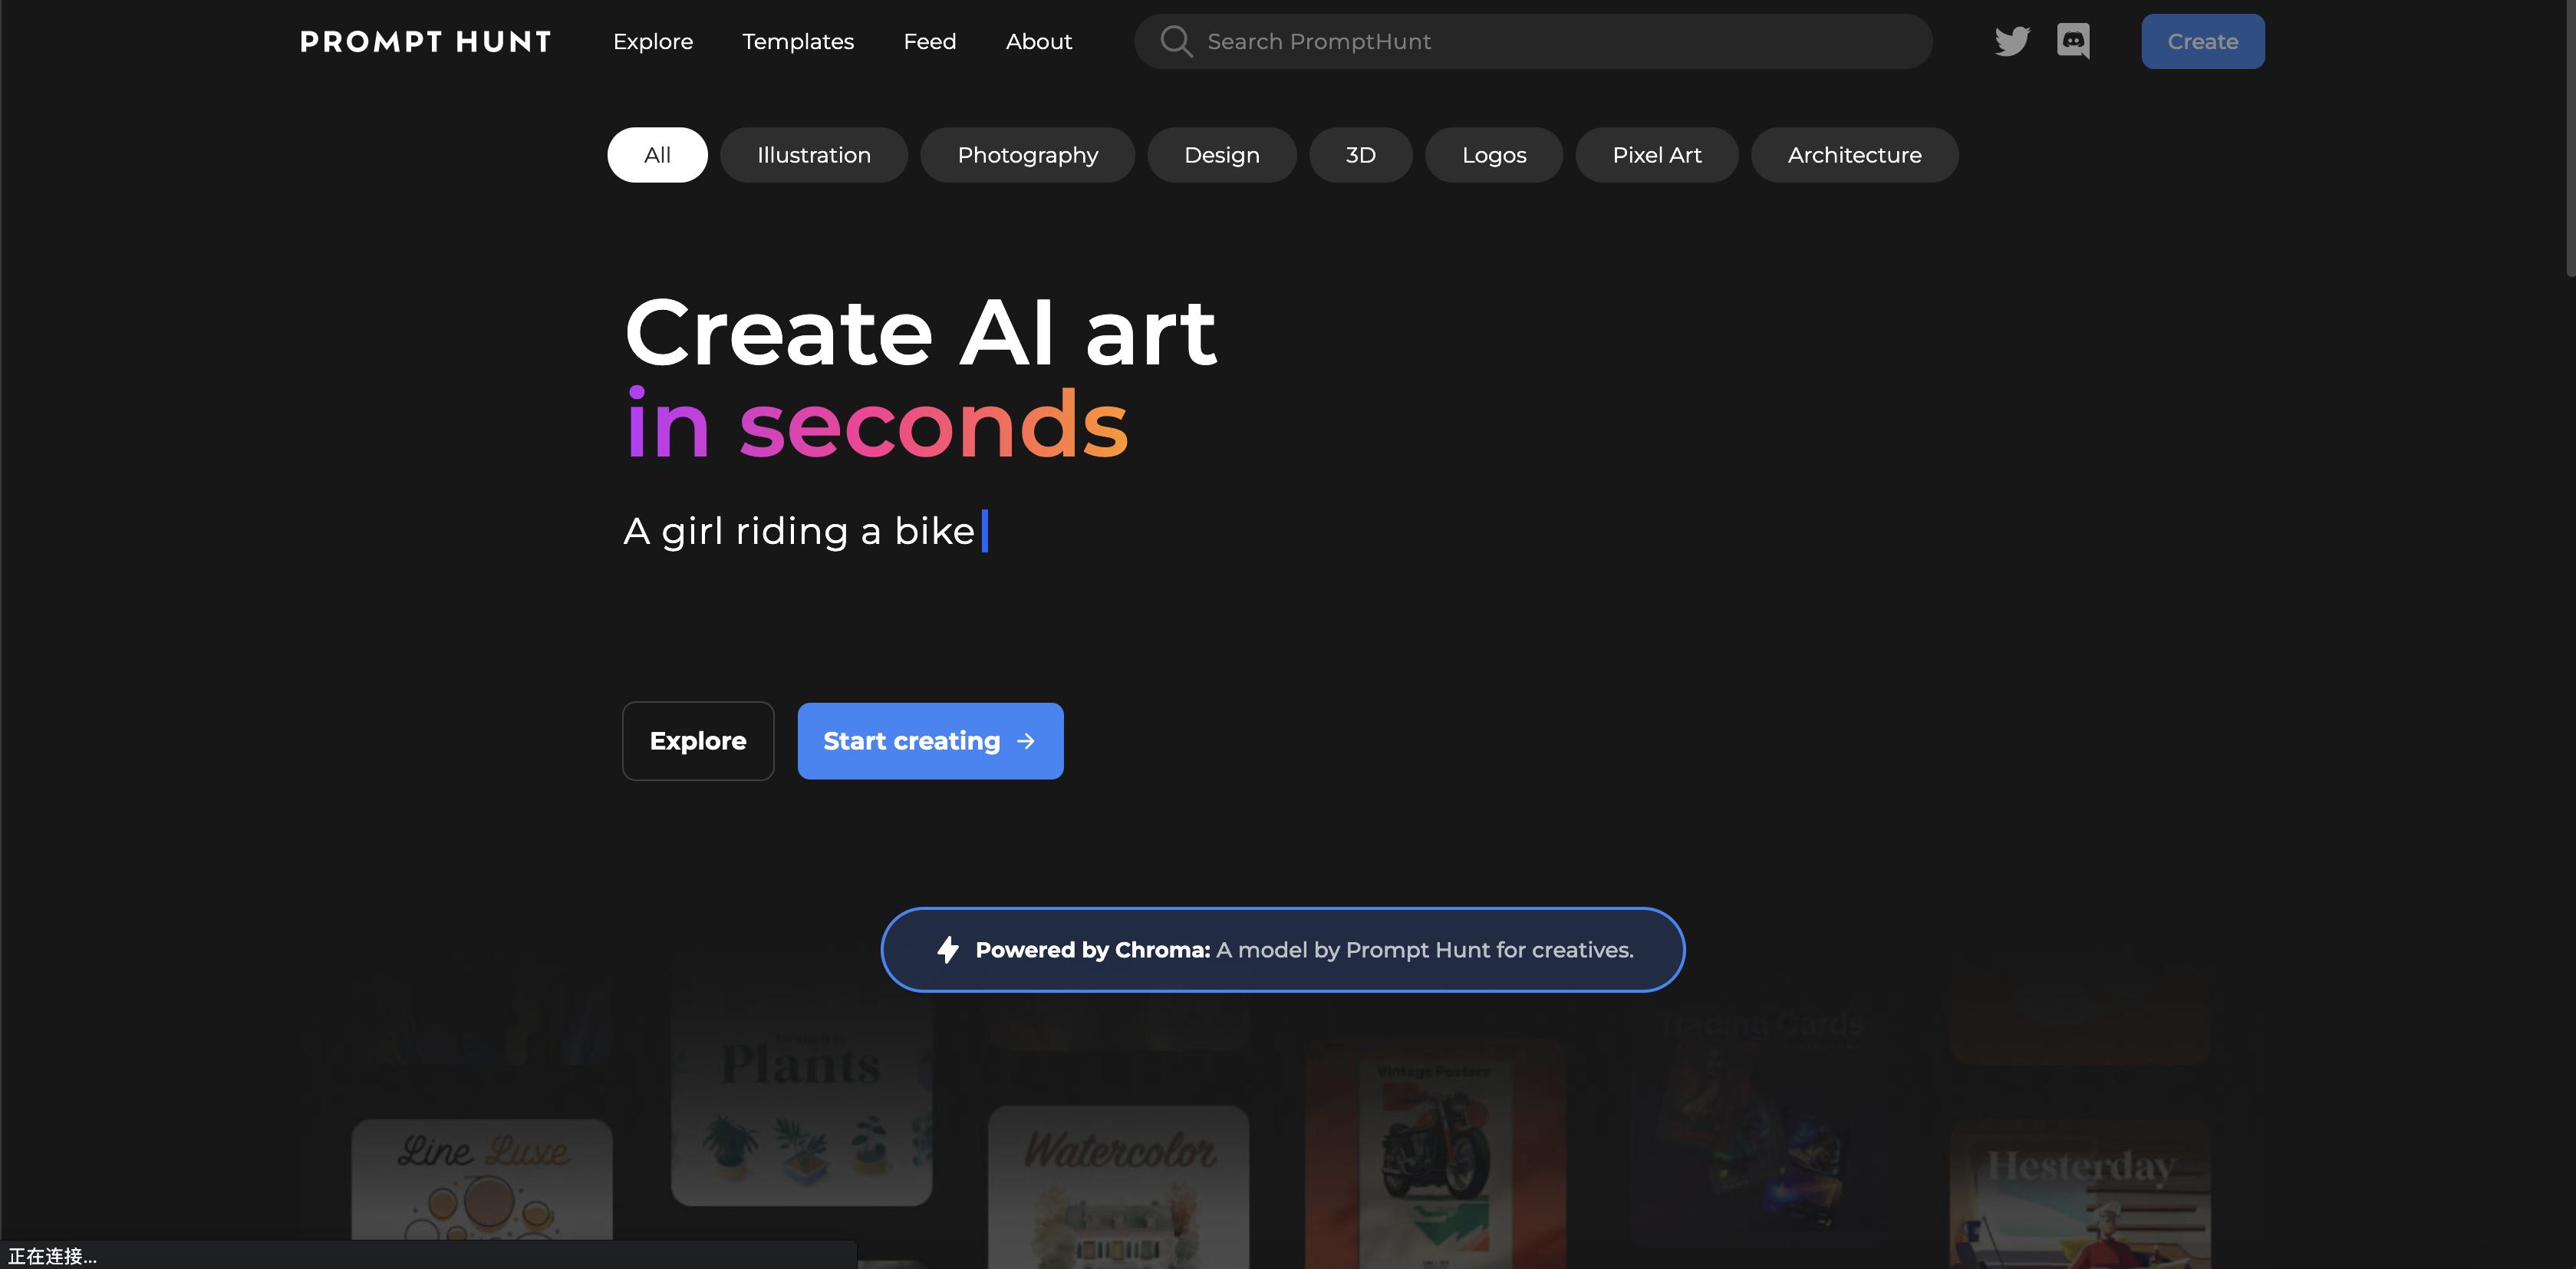Filter by Illustration category

(x=814, y=155)
